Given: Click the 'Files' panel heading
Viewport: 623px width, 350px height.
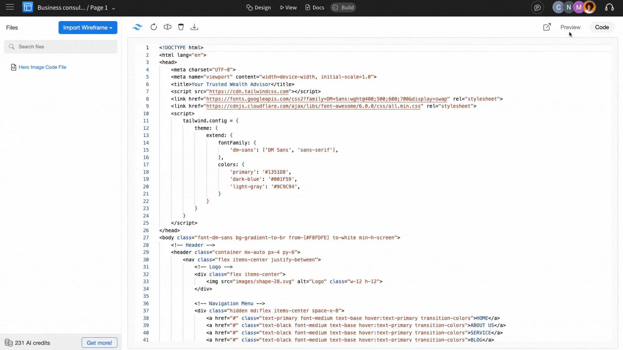Looking at the screenshot, I should (12, 28).
